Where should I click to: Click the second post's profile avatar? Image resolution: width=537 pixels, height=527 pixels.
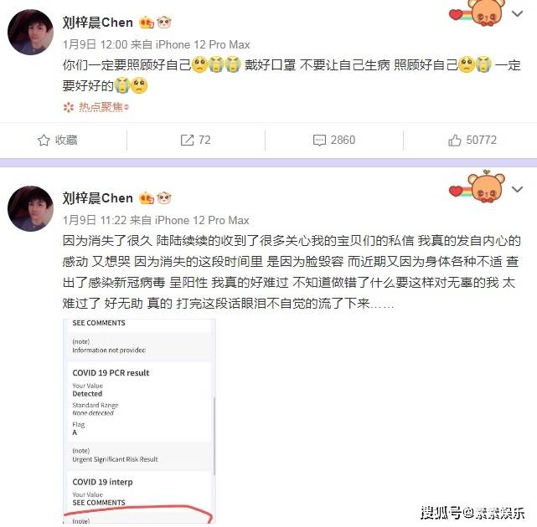(30, 208)
